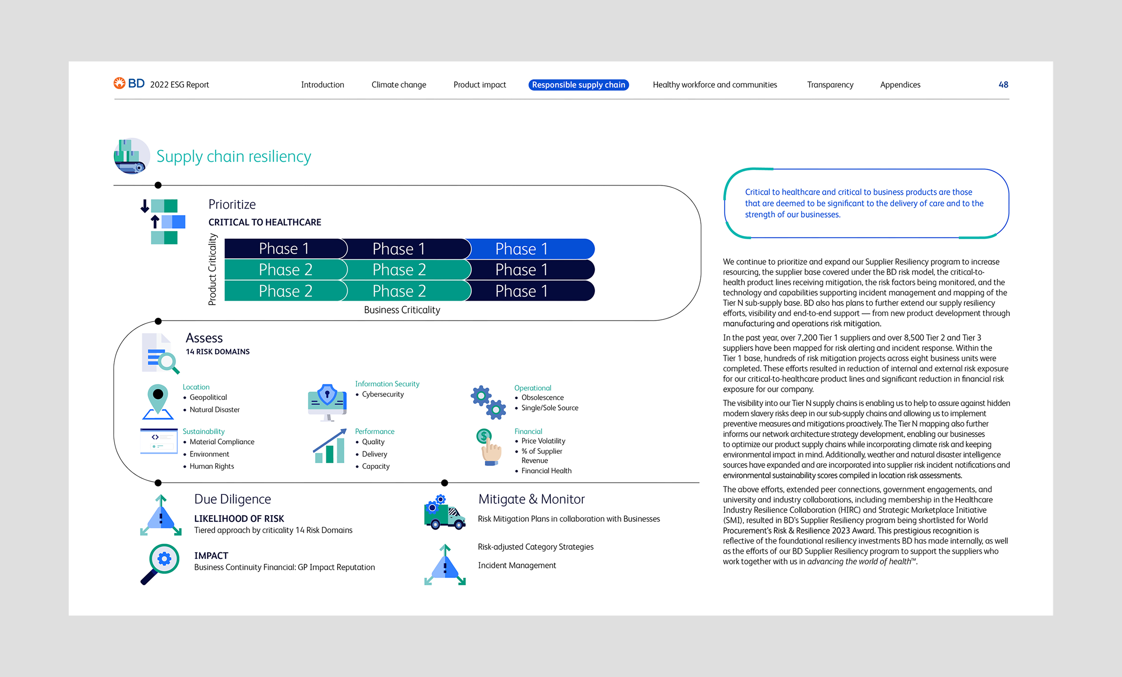This screenshot has height=677, width=1122.
Task: Open the Transparency section tab
Action: click(830, 85)
